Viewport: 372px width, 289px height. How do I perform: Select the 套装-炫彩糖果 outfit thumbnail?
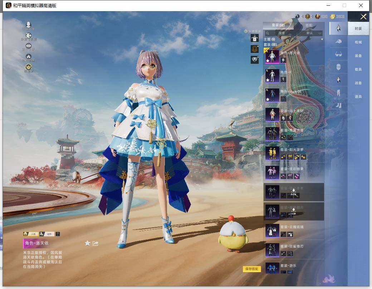tap(272, 172)
